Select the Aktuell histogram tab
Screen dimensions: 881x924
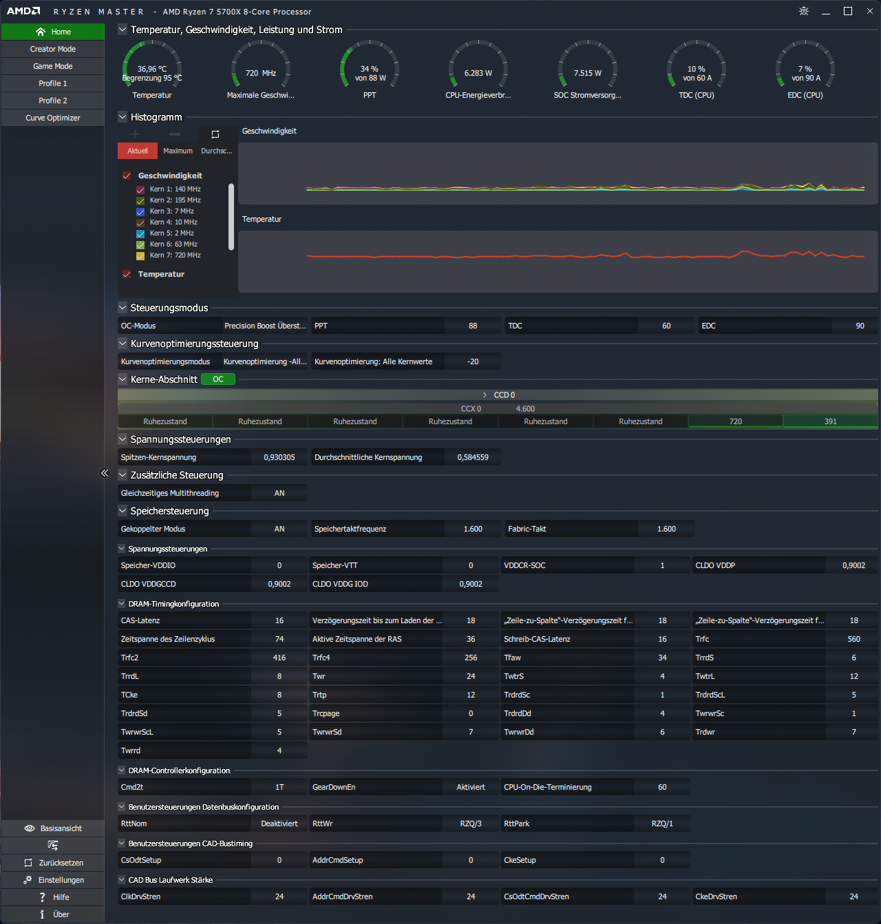[138, 151]
